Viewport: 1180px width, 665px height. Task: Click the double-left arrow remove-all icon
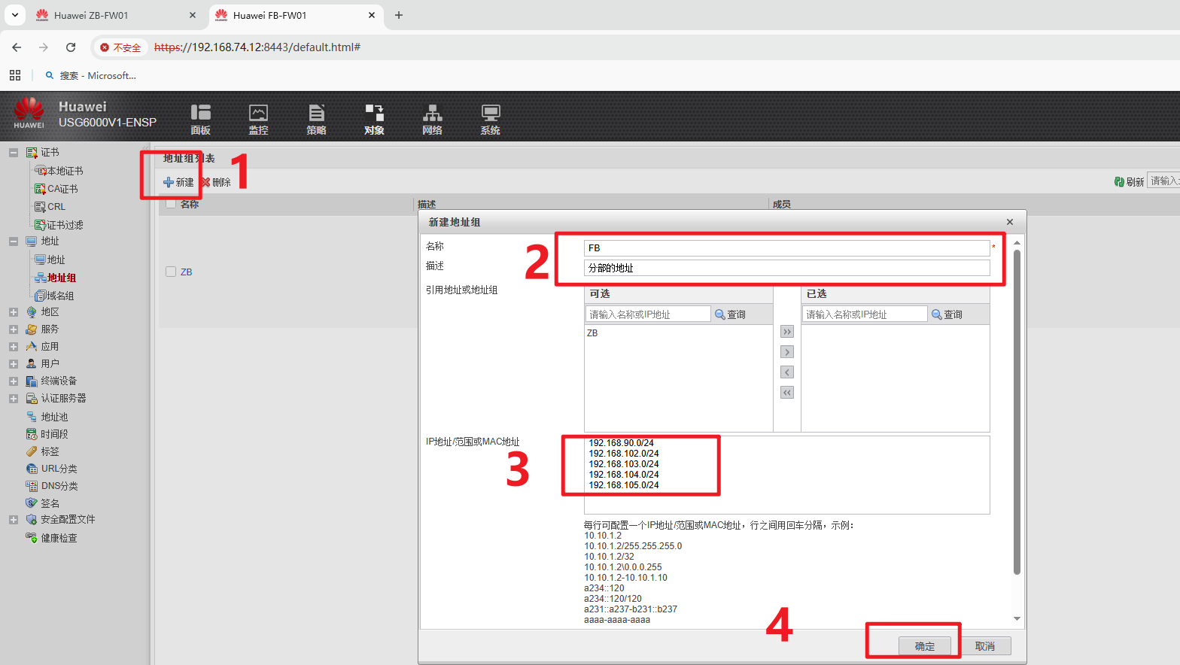tap(787, 393)
